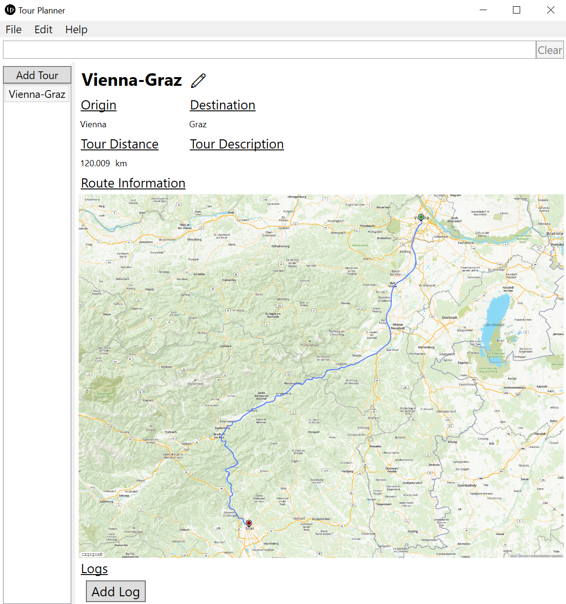
Task: Click the pencil edit icon next to Vienna-Graz
Action: point(198,81)
